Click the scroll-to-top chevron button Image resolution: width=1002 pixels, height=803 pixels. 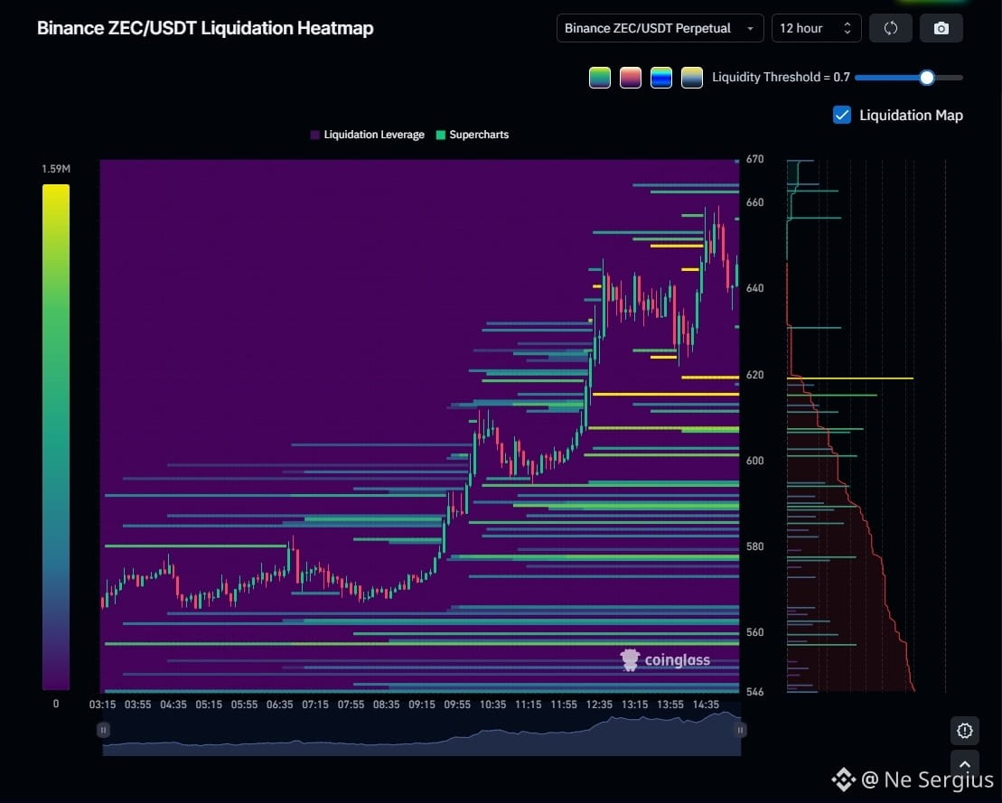click(x=964, y=764)
